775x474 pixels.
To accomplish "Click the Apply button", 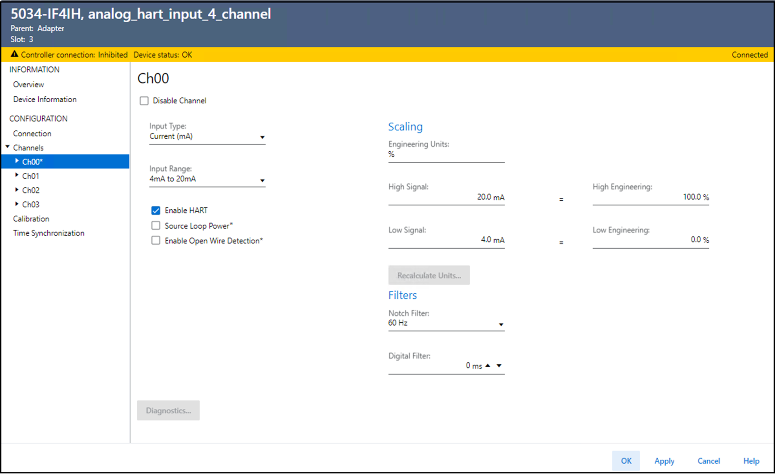I will coord(664,461).
